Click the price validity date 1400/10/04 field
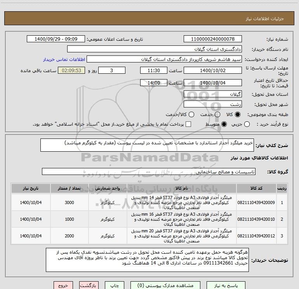This screenshot has width=299, height=289. pyautogui.click(x=213, y=83)
